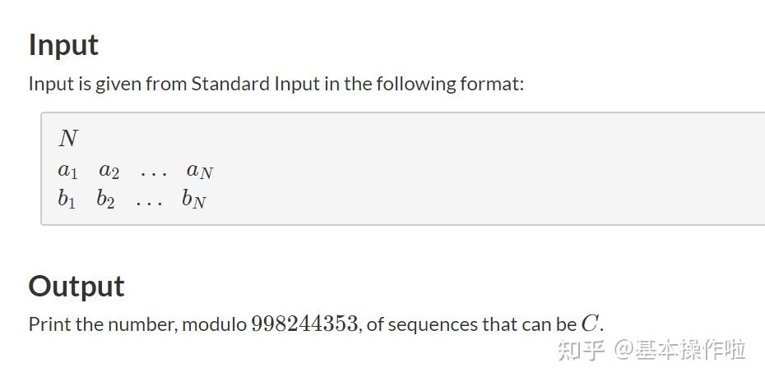Click the b₂ term in the format block

pyautogui.click(x=105, y=199)
